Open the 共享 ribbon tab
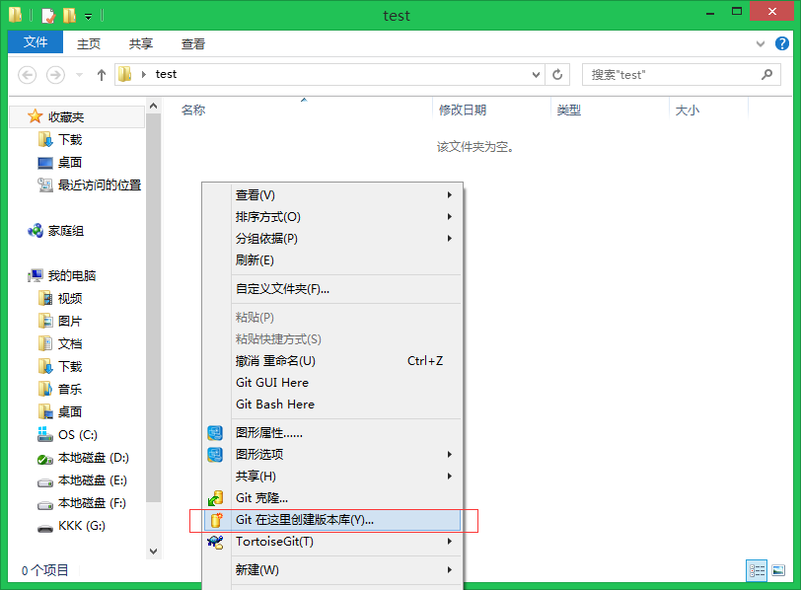 click(x=141, y=44)
